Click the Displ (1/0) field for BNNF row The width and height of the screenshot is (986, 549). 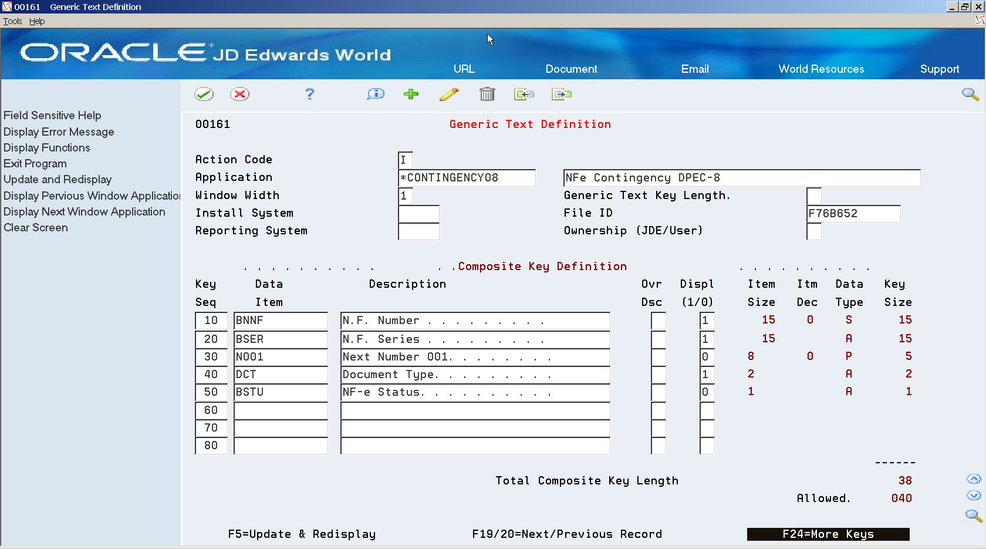(707, 321)
